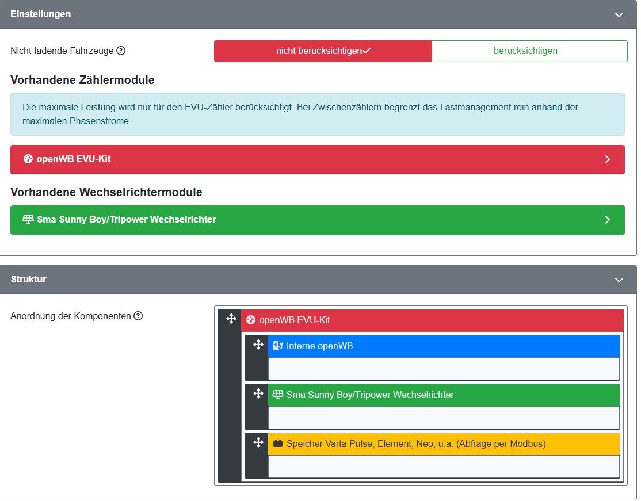Click 'Nicht-ladende Fahrzeuge' label
The width and height of the screenshot is (641, 501).
pyautogui.click(x=62, y=51)
